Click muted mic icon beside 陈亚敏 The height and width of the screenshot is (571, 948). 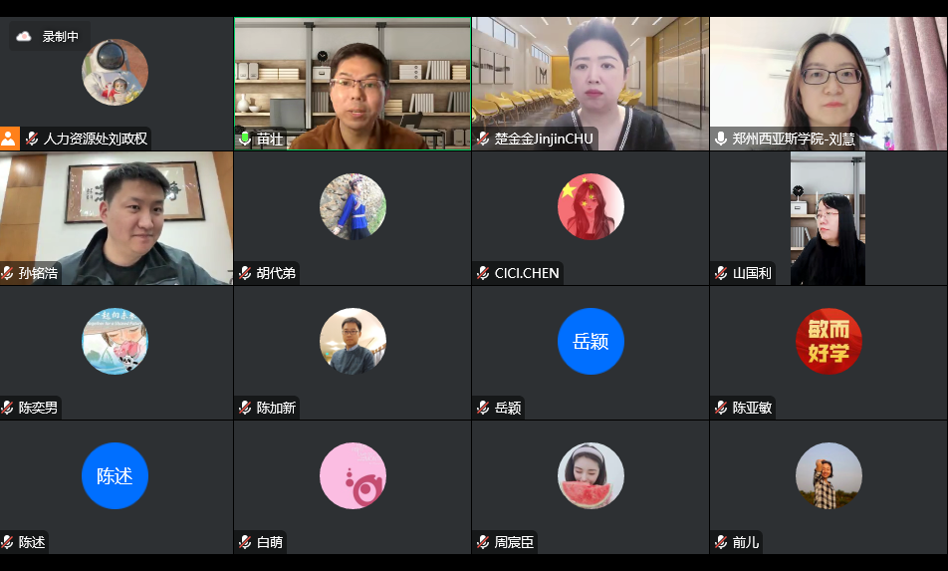(721, 408)
